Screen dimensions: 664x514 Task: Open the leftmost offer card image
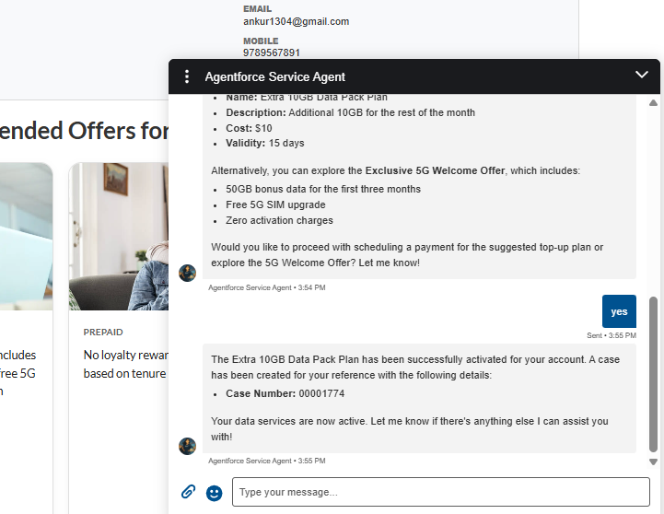click(26, 237)
